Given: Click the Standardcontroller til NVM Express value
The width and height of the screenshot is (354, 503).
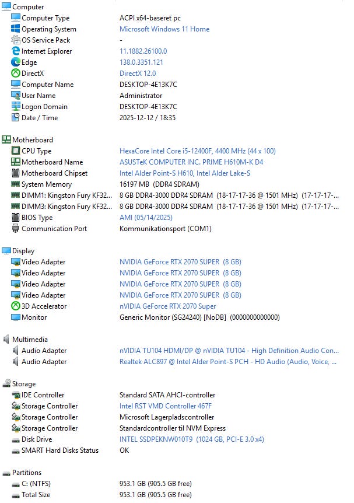Looking at the screenshot, I should point(173,428).
